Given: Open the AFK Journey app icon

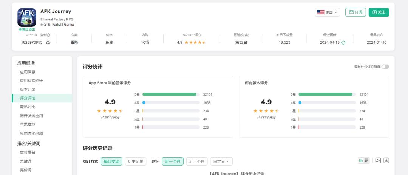Looking at the screenshot, I should (27, 17).
